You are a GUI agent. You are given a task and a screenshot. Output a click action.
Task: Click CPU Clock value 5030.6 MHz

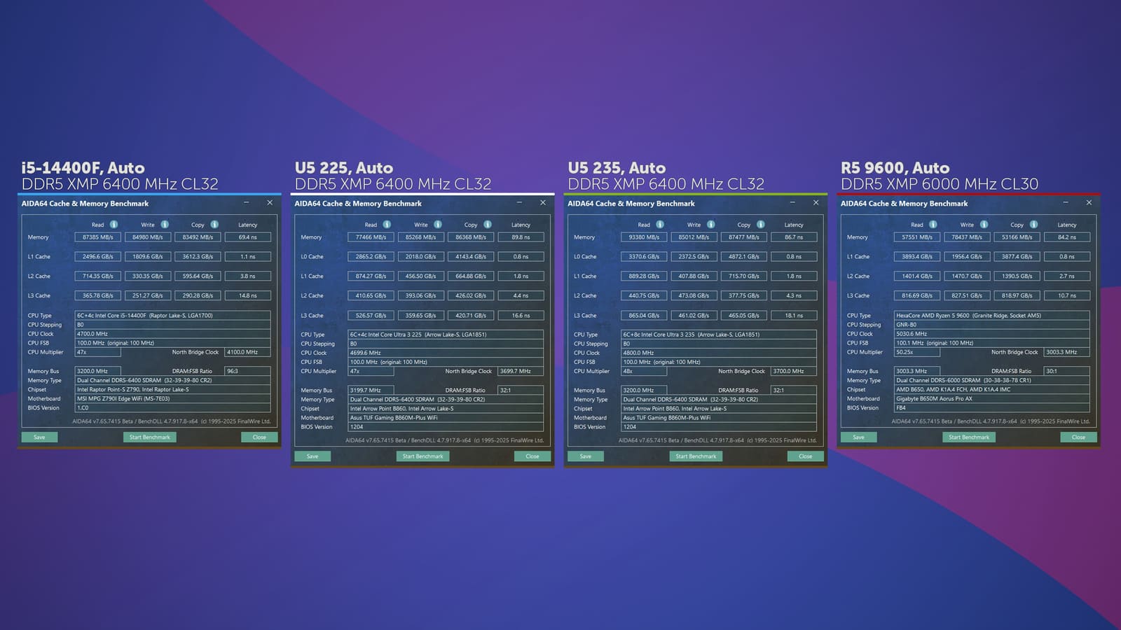(x=992, y=334)
